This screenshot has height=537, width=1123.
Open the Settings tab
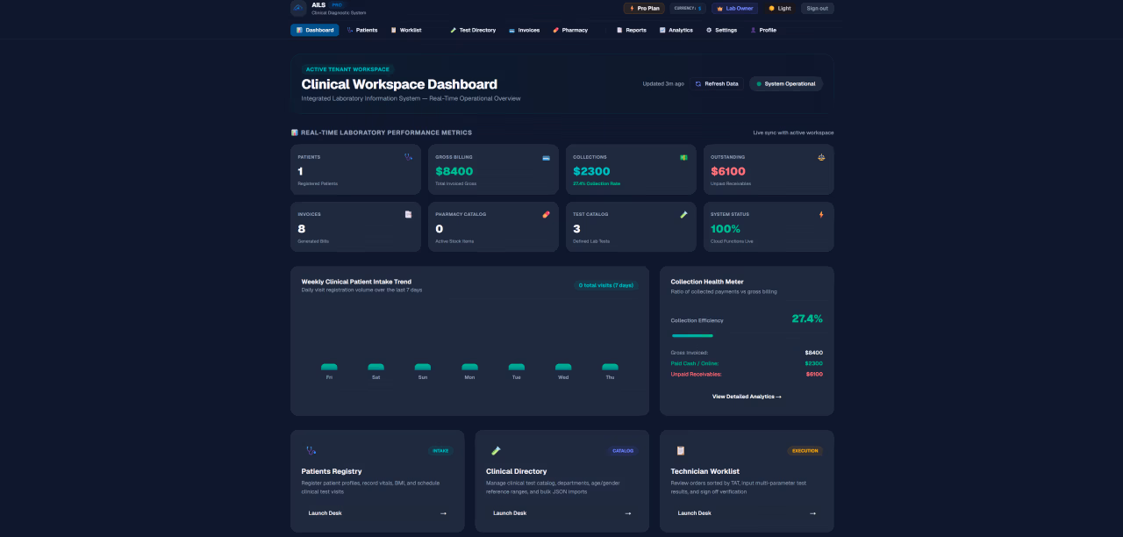tap(722, 30)
